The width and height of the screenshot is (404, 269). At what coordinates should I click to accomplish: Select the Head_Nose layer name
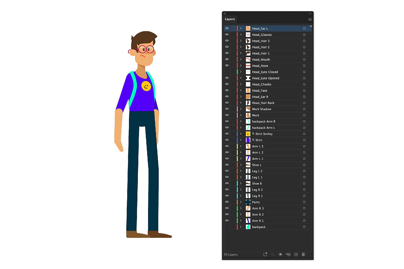click(260, 66)
